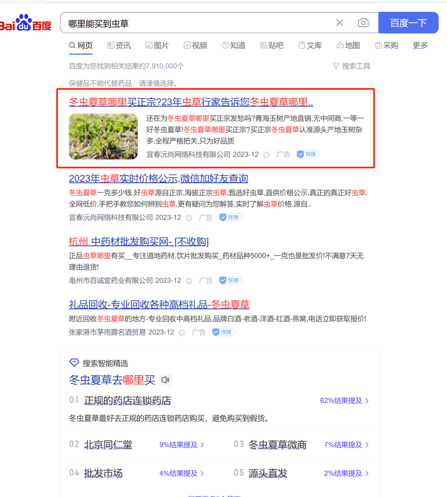
Task: Open 搜索工具 filter options
Action: 351,66
